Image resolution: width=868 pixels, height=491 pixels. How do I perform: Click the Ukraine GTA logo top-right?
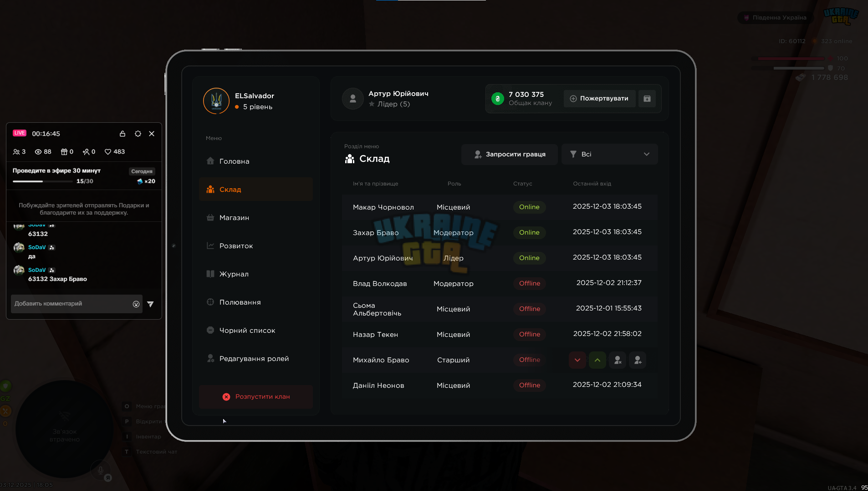[841, 16]
